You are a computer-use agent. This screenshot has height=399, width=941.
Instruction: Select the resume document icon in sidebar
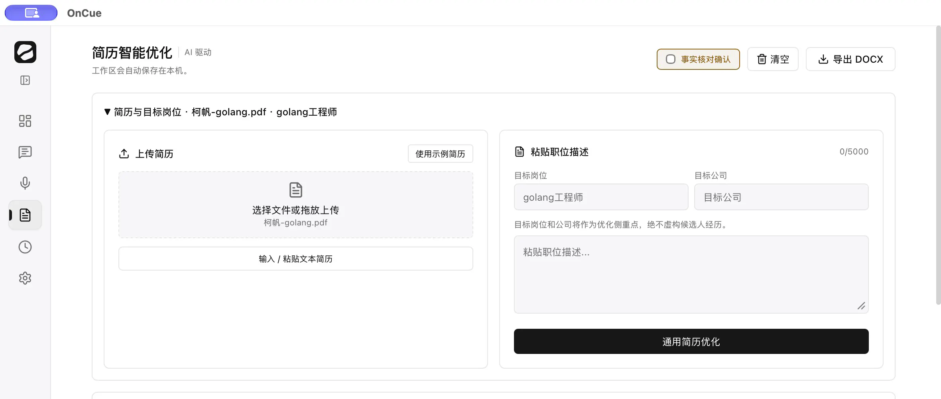click(x=25, y=215)
